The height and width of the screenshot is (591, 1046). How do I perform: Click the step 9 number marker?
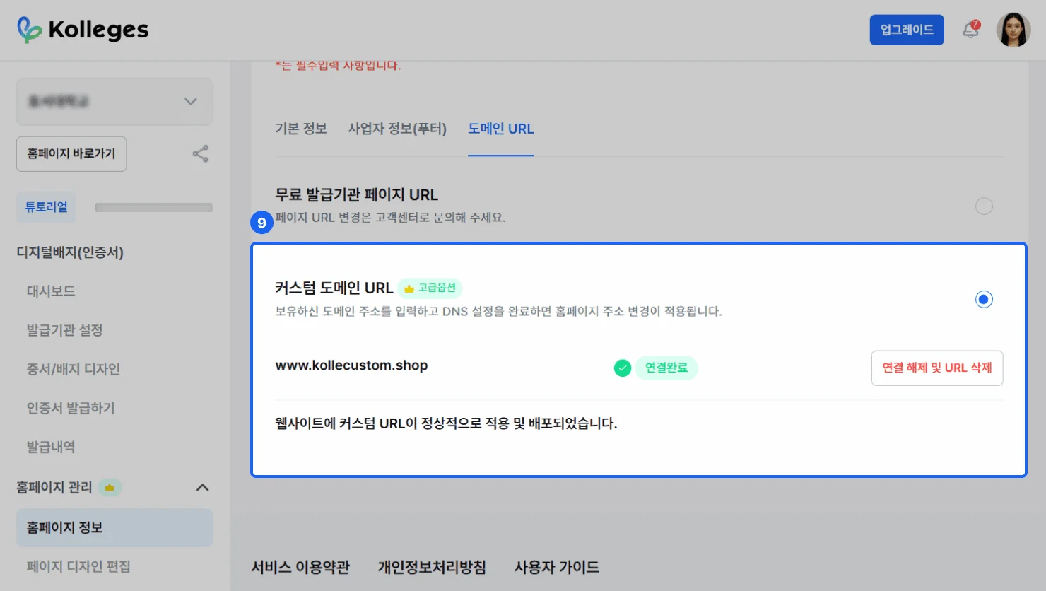pyautogui.click(x=261, y=223)
